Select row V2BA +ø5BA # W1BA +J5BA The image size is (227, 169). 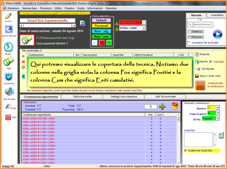(99, 118)
